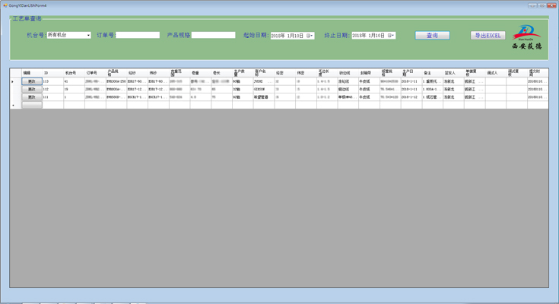Select the JUSHI customer cell

pyautogui.click(x=263, y=81)
